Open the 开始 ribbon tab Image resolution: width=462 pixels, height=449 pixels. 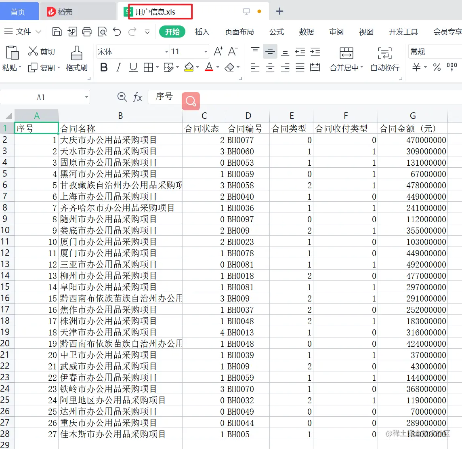172,32
